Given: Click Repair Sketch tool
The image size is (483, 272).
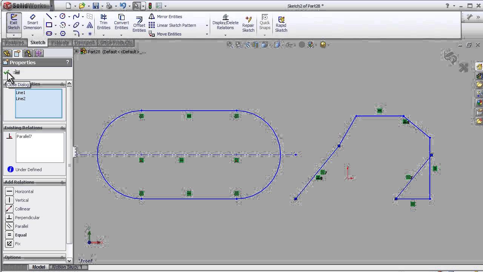Looking at the screenshot, I should 248,23.
